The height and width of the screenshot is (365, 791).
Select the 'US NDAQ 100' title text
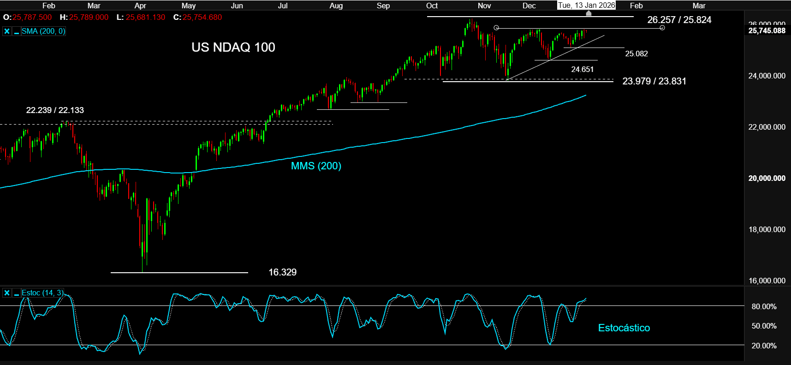[x=233, y=47]
